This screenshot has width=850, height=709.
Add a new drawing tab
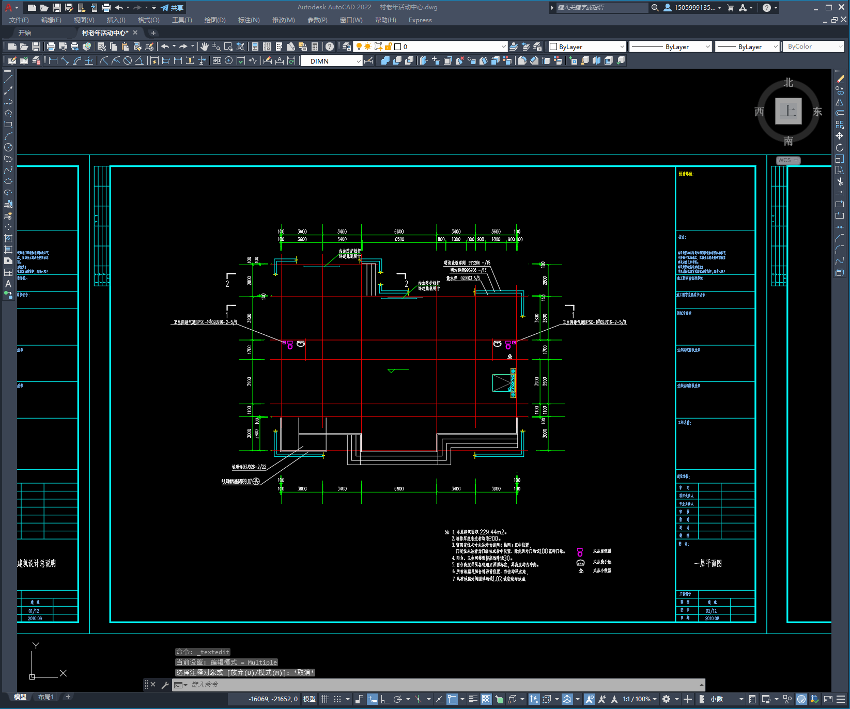point(153,33)
